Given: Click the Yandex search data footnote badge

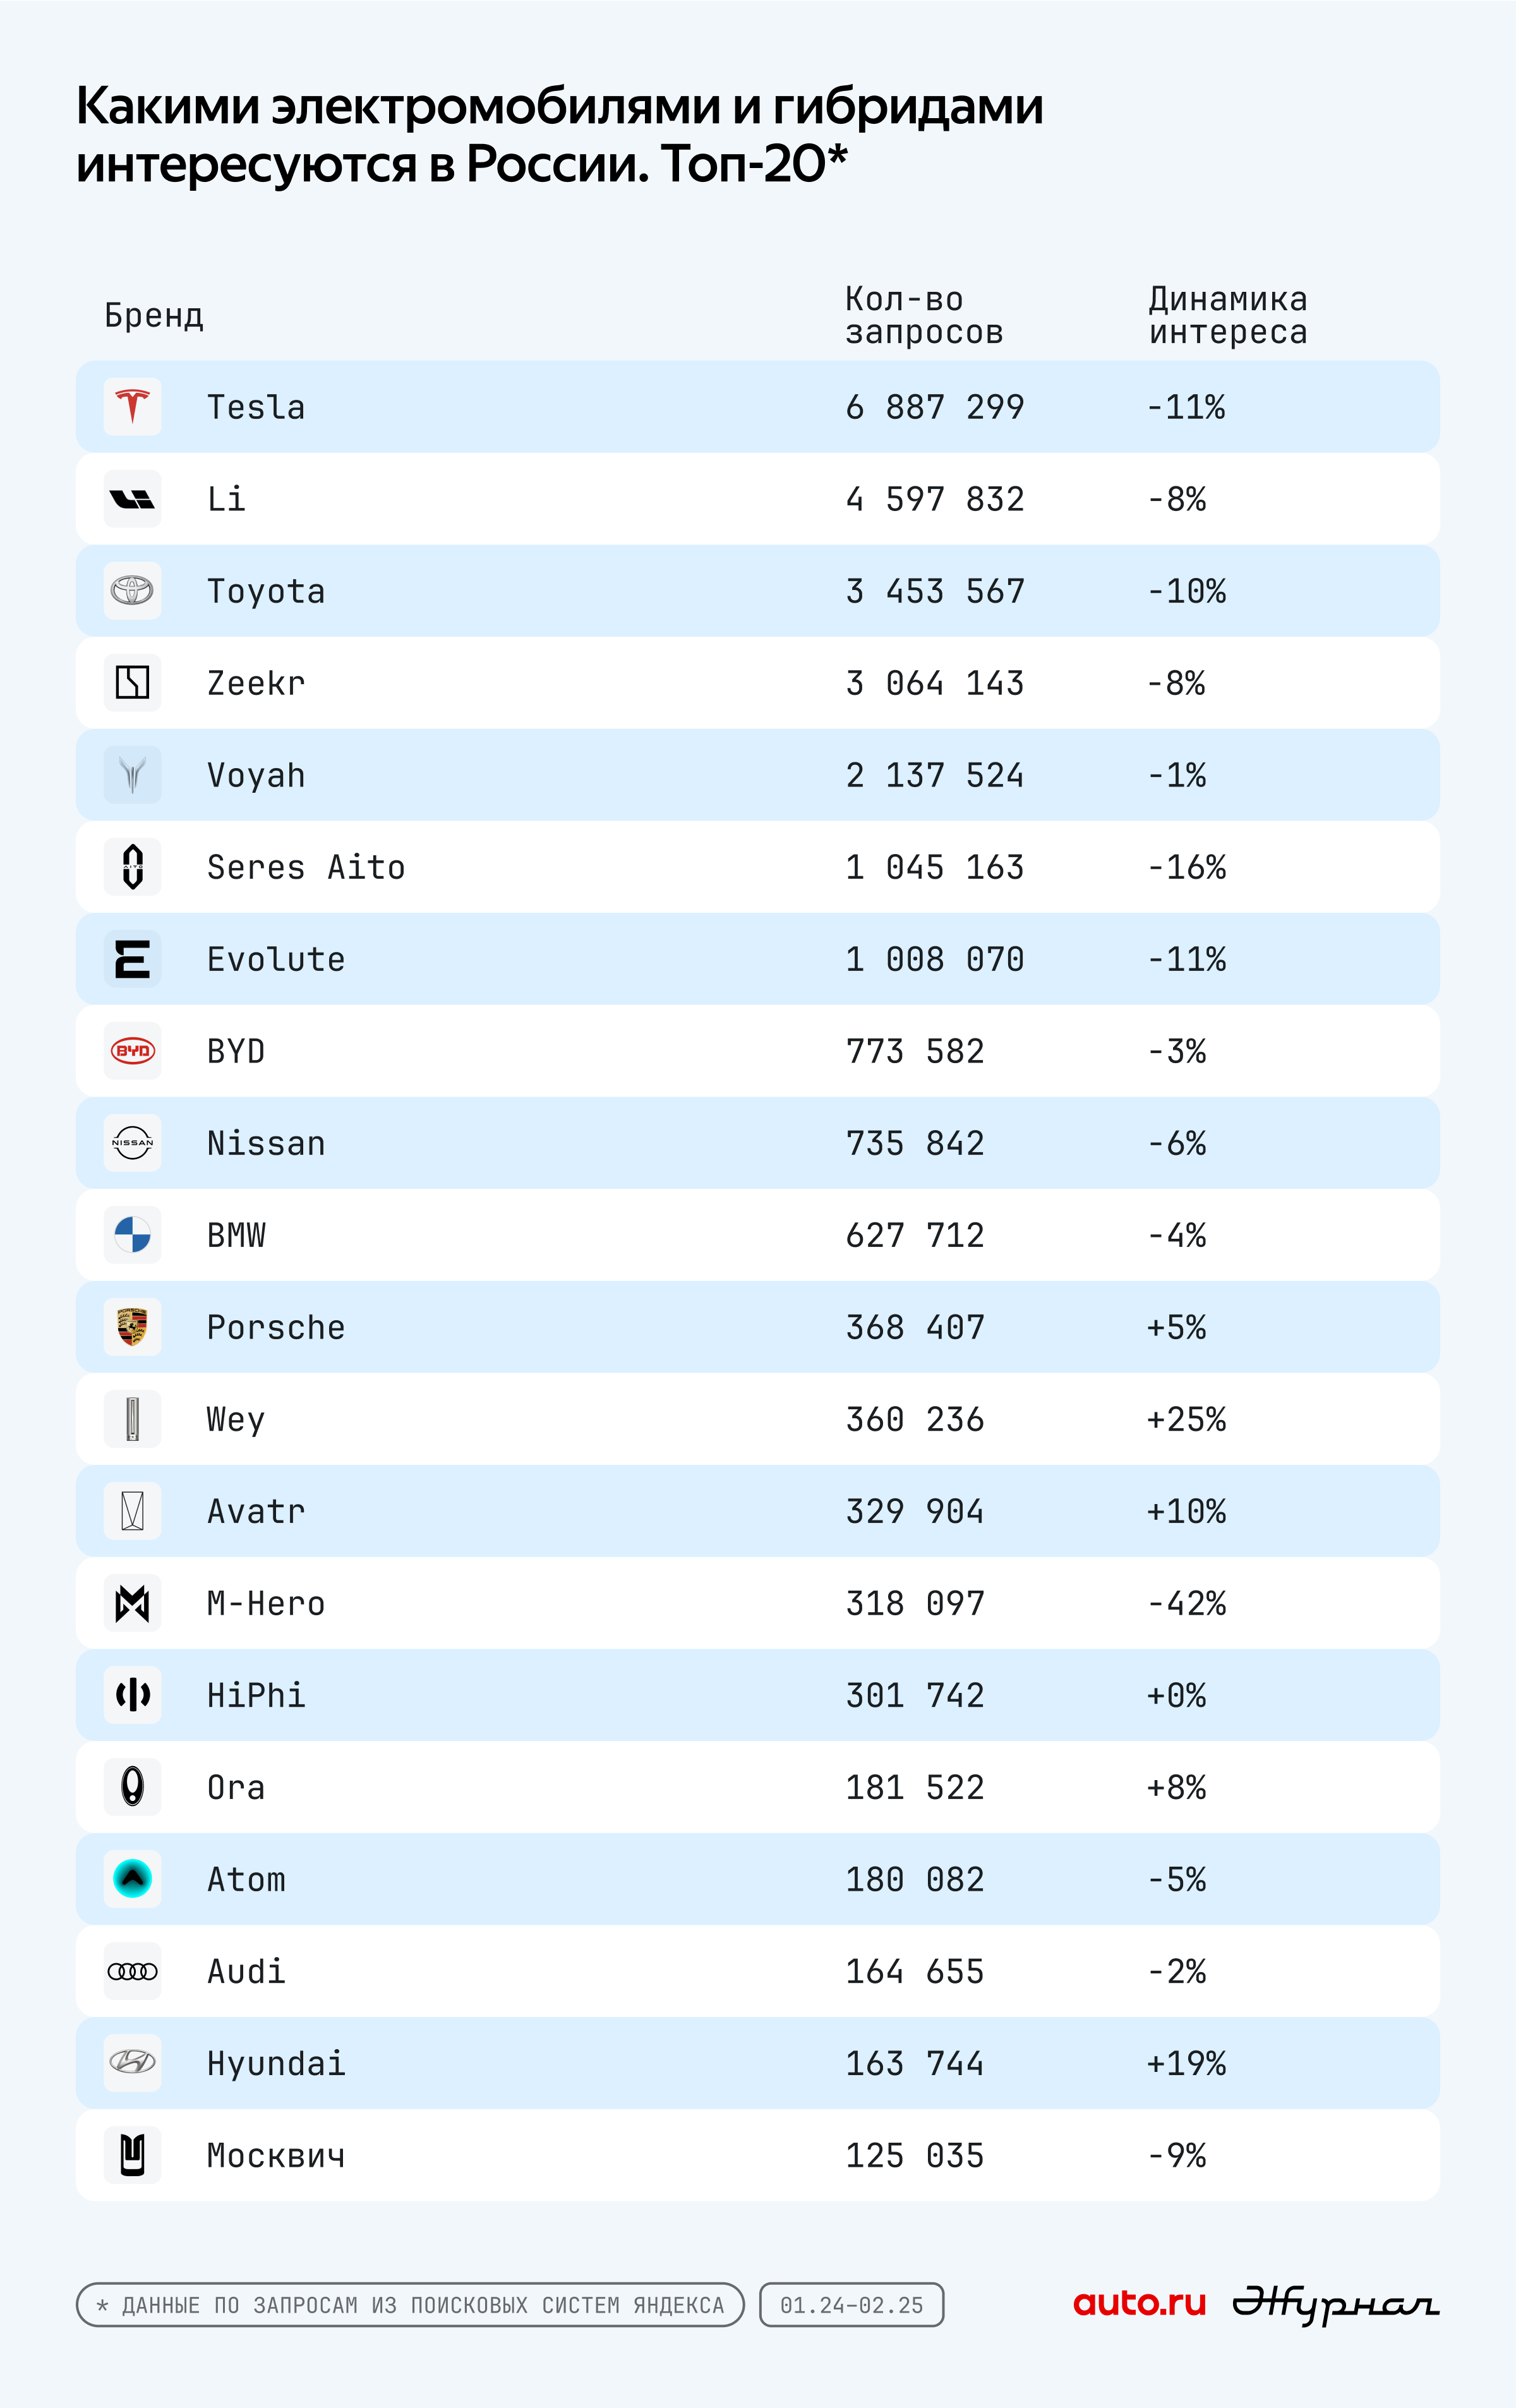Looking at the screenshot, I should [x=410, y=2305].
